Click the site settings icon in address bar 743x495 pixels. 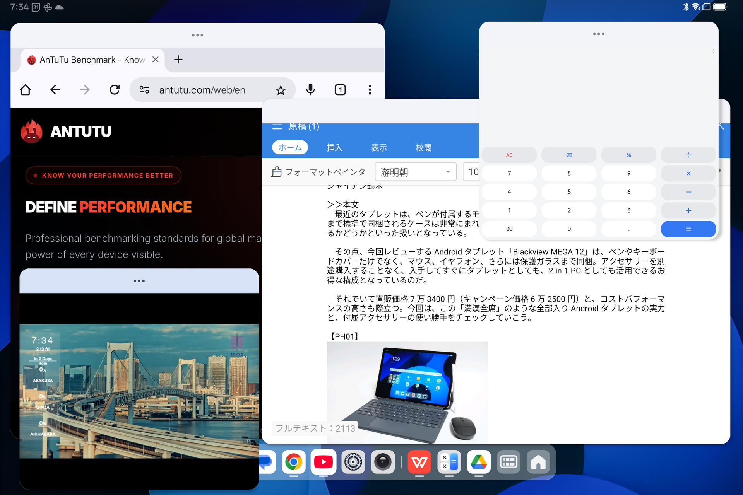click(144, 90)
